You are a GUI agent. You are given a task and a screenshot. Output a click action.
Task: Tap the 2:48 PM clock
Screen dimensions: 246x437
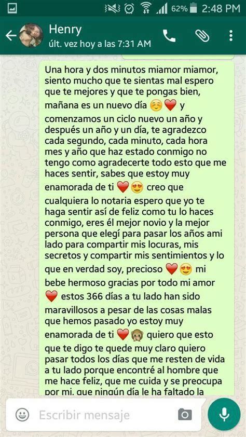coord(221,9)
